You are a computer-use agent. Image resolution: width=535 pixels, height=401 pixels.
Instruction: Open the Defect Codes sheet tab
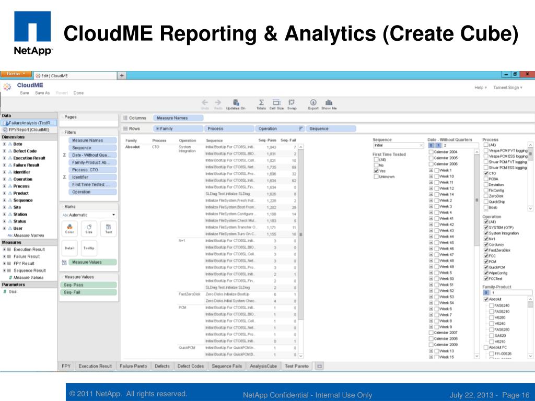pos(190,366)
